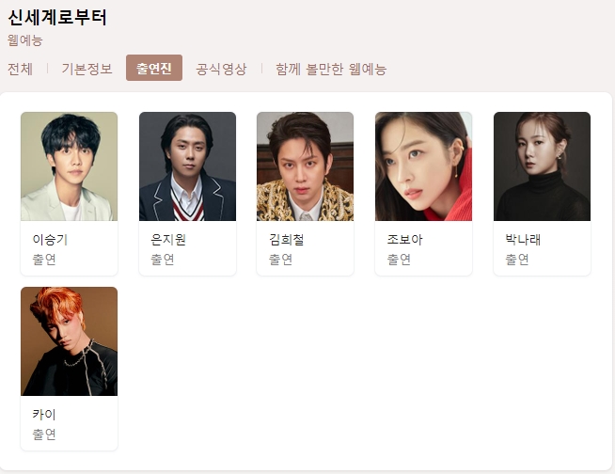
Task: Click the 박나래 name link
Action: [x=523, y=240]
